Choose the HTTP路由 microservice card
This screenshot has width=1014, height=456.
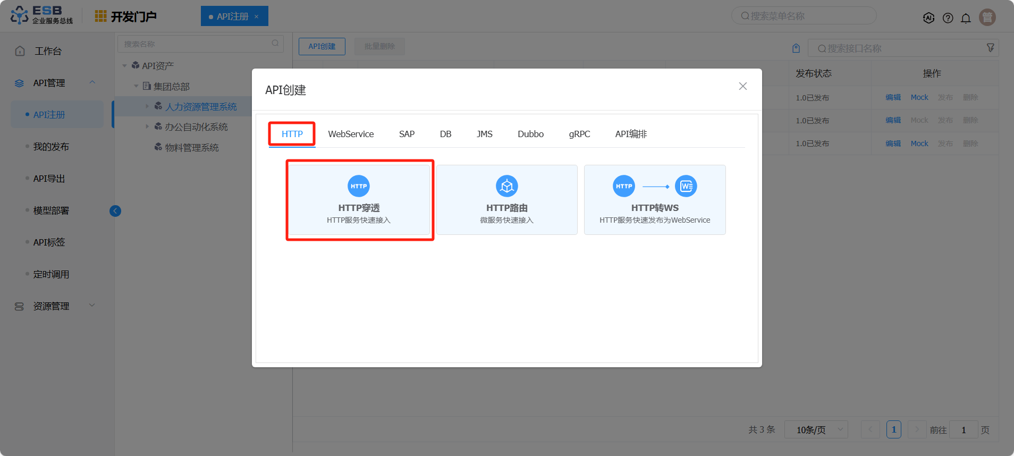pyautogui.click(x=506, y=200)
